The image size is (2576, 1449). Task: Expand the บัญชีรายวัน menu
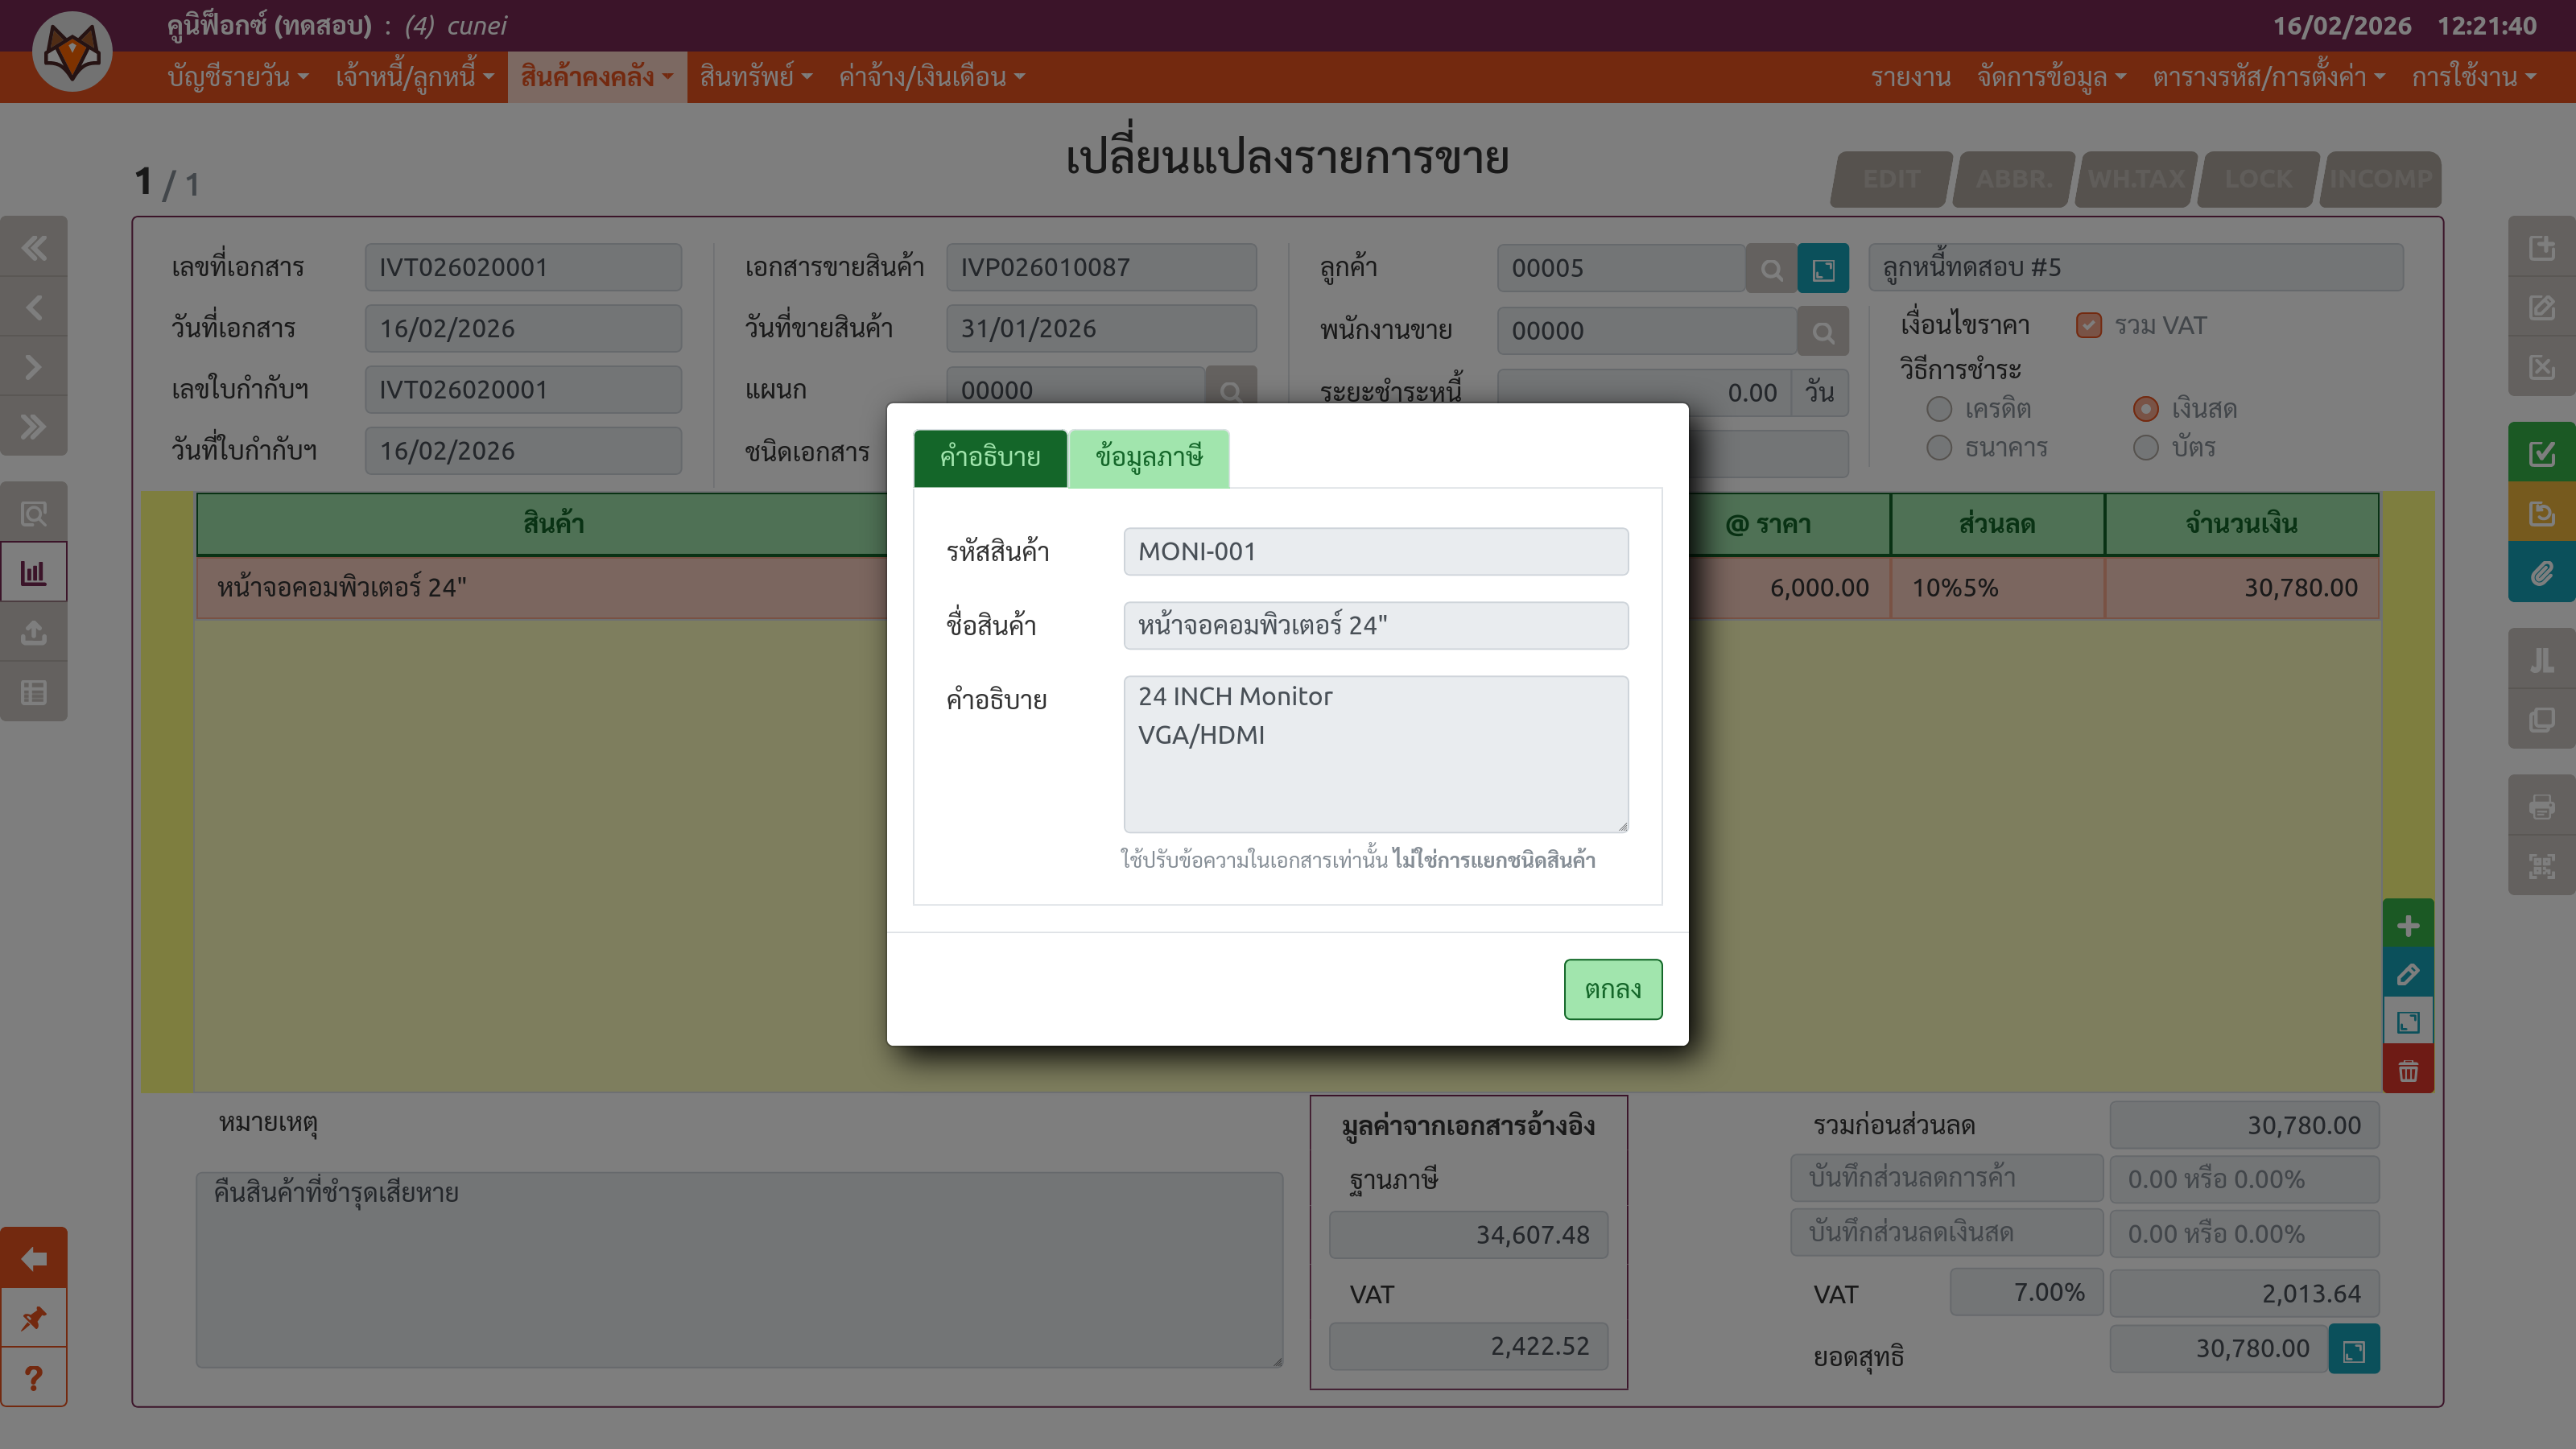(x=237, y=77)
